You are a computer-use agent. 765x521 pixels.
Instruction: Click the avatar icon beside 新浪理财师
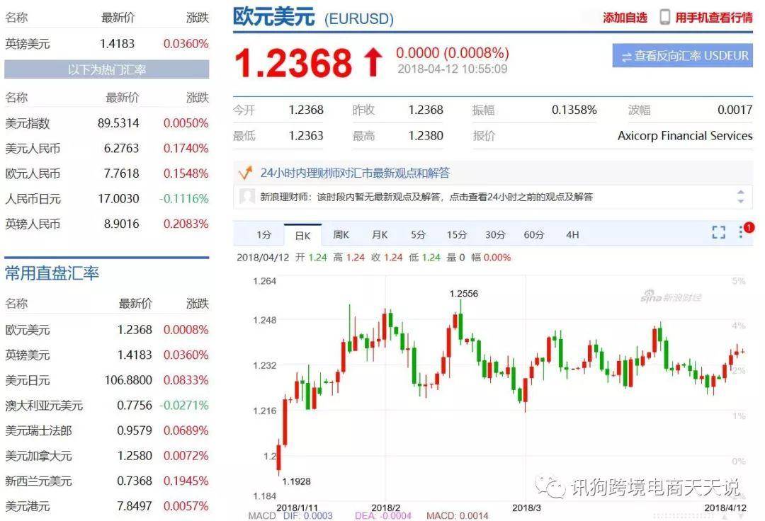click(247, 196)
